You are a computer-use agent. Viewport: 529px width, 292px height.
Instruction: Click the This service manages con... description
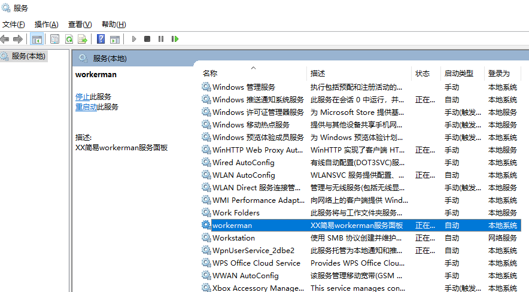click(x=358, y=288)
